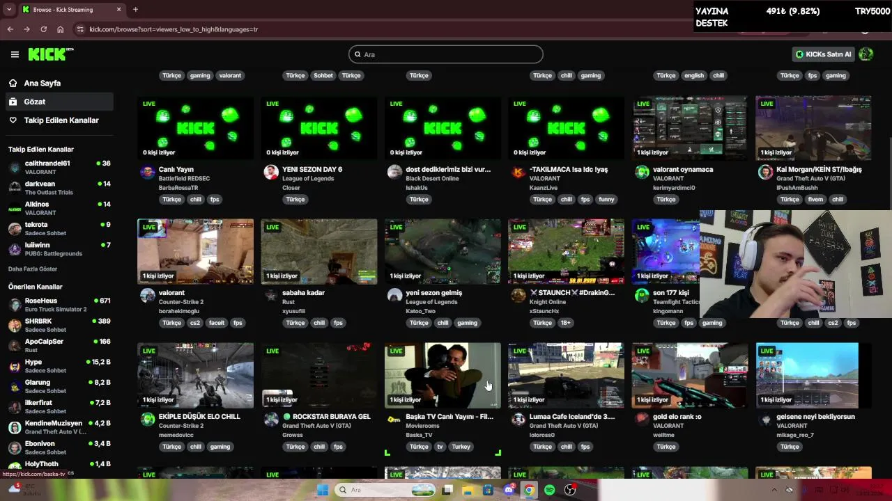Click the faceit tag
This screenshot has width=892, height=501.
(217, 323)
